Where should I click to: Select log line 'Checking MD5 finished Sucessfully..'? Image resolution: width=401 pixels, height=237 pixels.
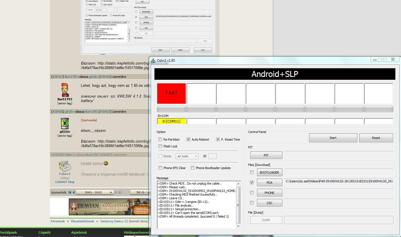tap(188, 194)
